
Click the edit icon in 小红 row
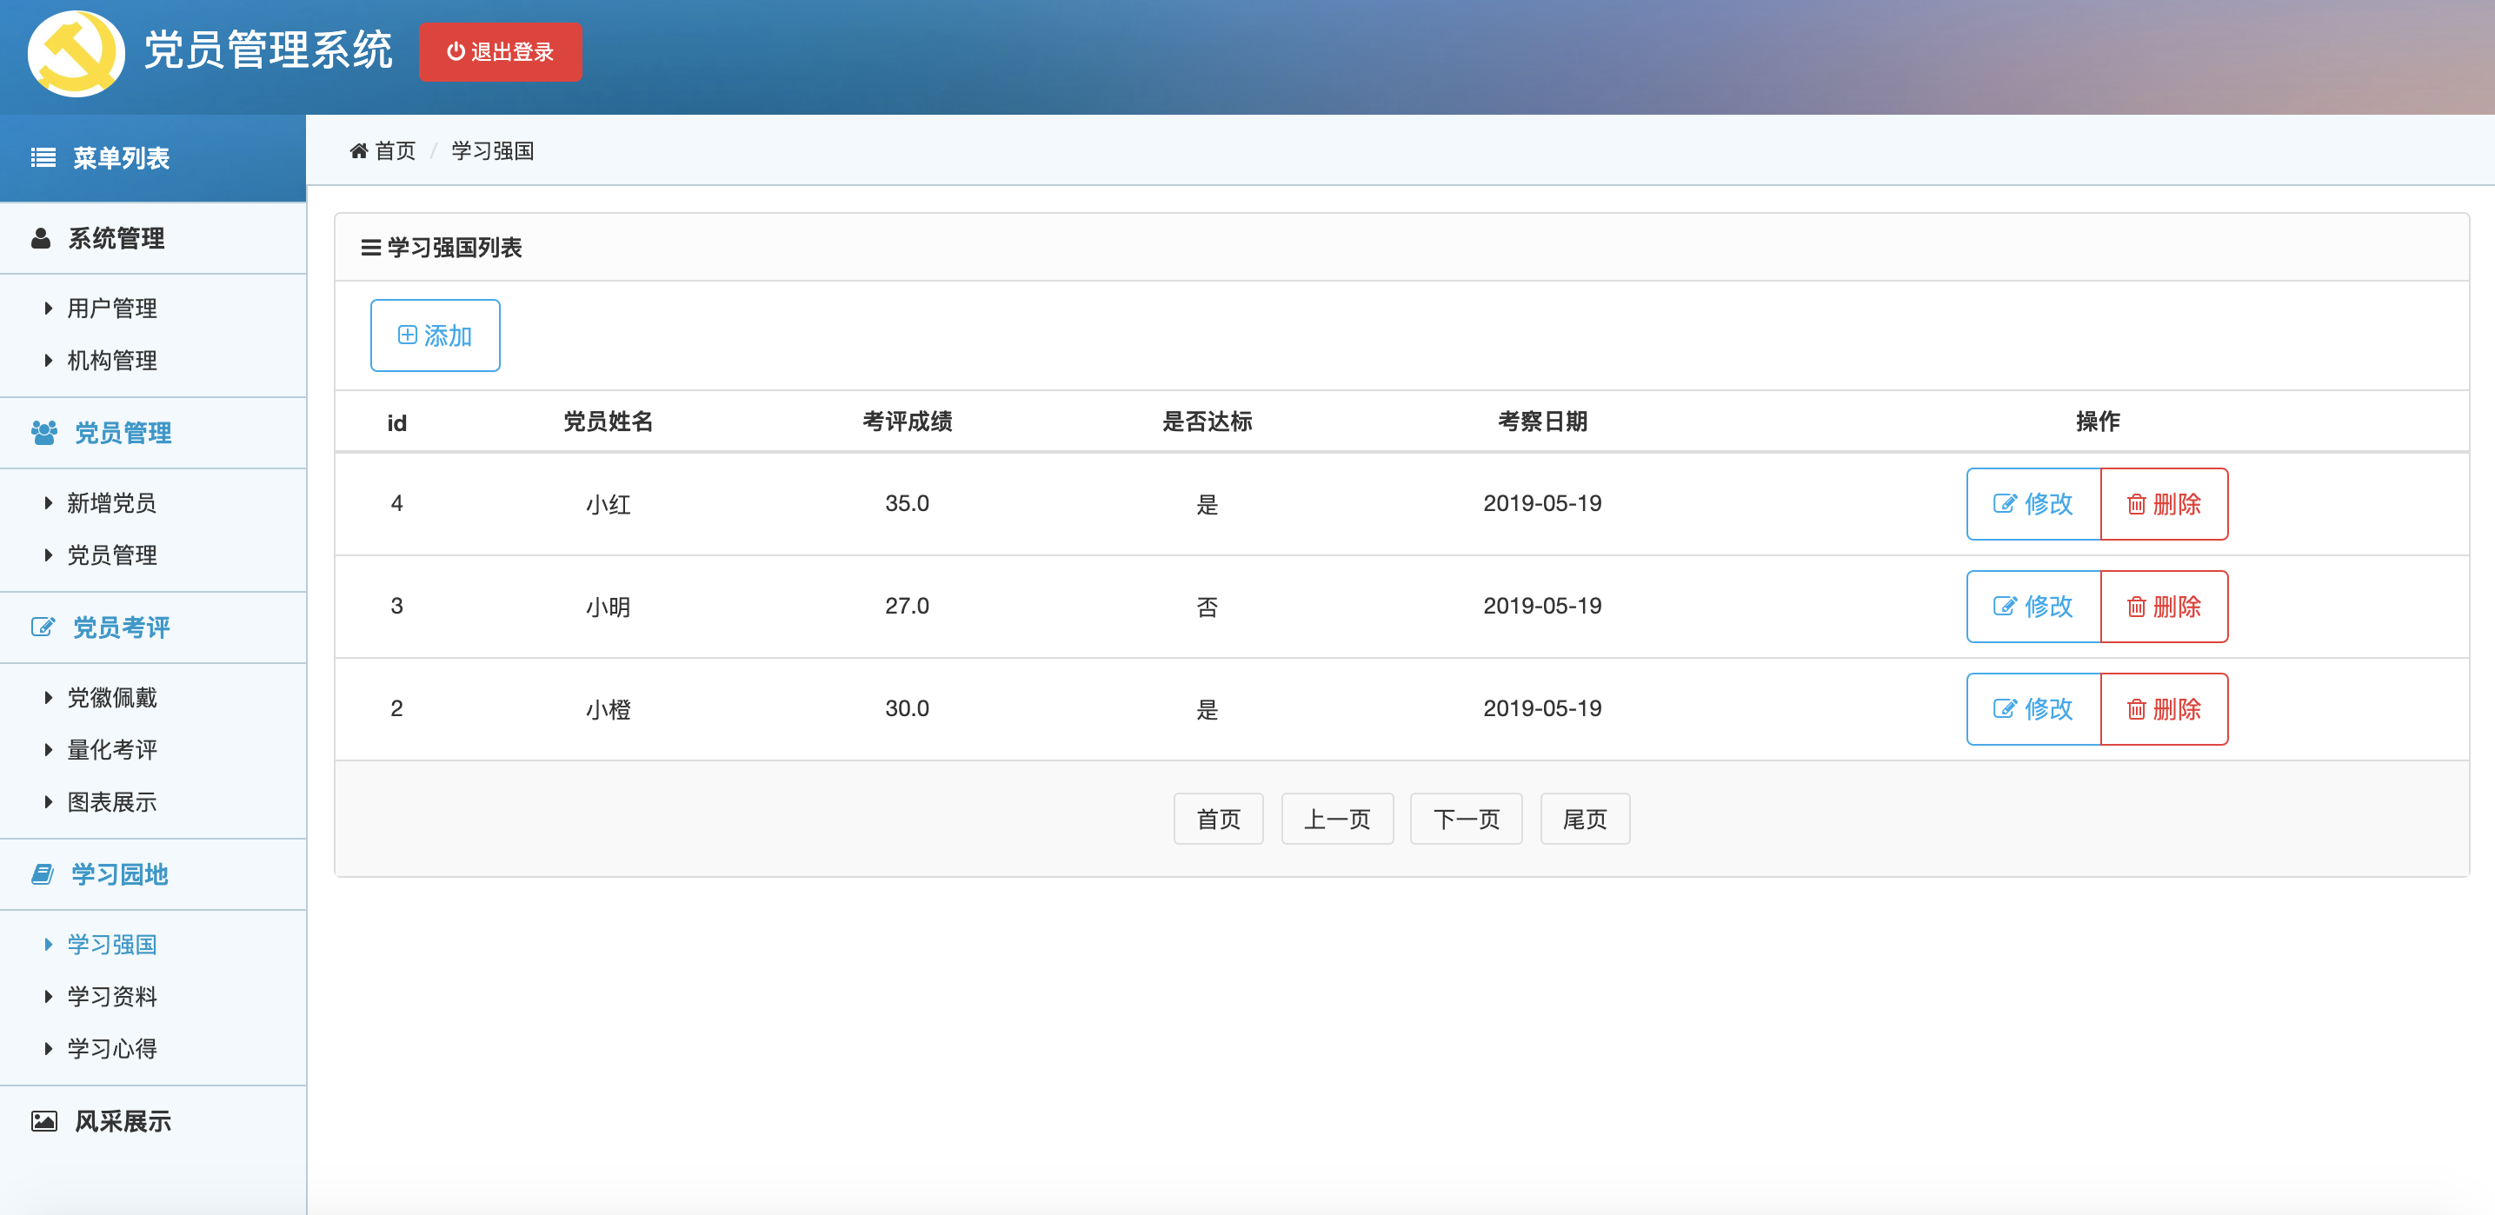pos(2004,503)
